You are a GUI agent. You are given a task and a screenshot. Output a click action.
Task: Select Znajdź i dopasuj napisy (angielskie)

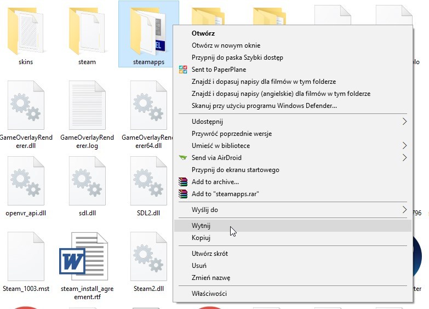click(x=293, y=94)
